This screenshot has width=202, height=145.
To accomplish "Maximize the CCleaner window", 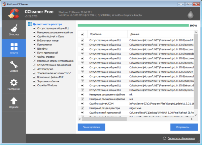I will [x=189, y=4].
